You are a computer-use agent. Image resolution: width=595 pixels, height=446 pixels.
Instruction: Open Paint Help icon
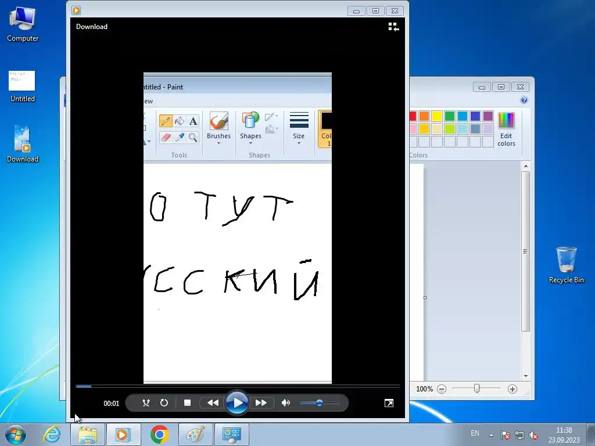click(x=524, y=100)
